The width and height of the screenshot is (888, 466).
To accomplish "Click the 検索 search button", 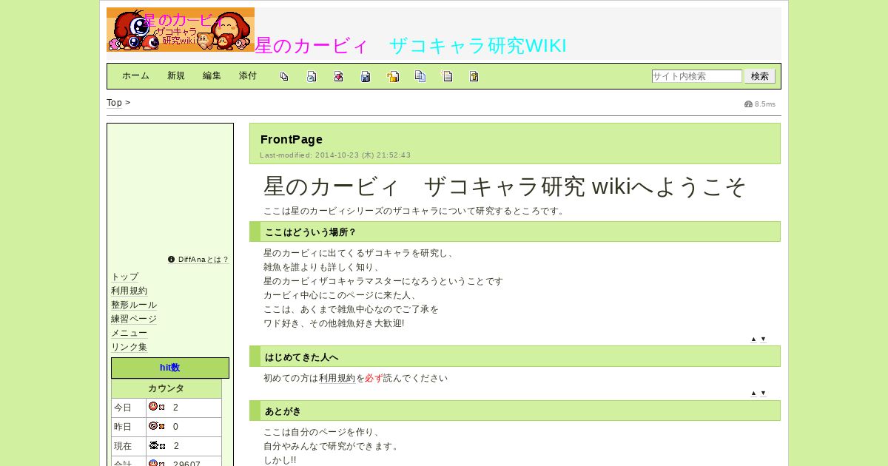I will (760, 76).
